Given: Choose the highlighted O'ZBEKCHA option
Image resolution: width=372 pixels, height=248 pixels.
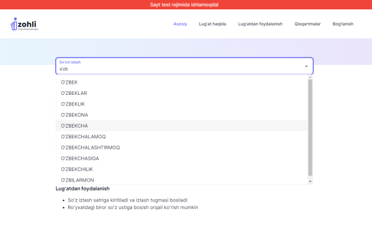Looking at the screenshot, I should (74, 126).
